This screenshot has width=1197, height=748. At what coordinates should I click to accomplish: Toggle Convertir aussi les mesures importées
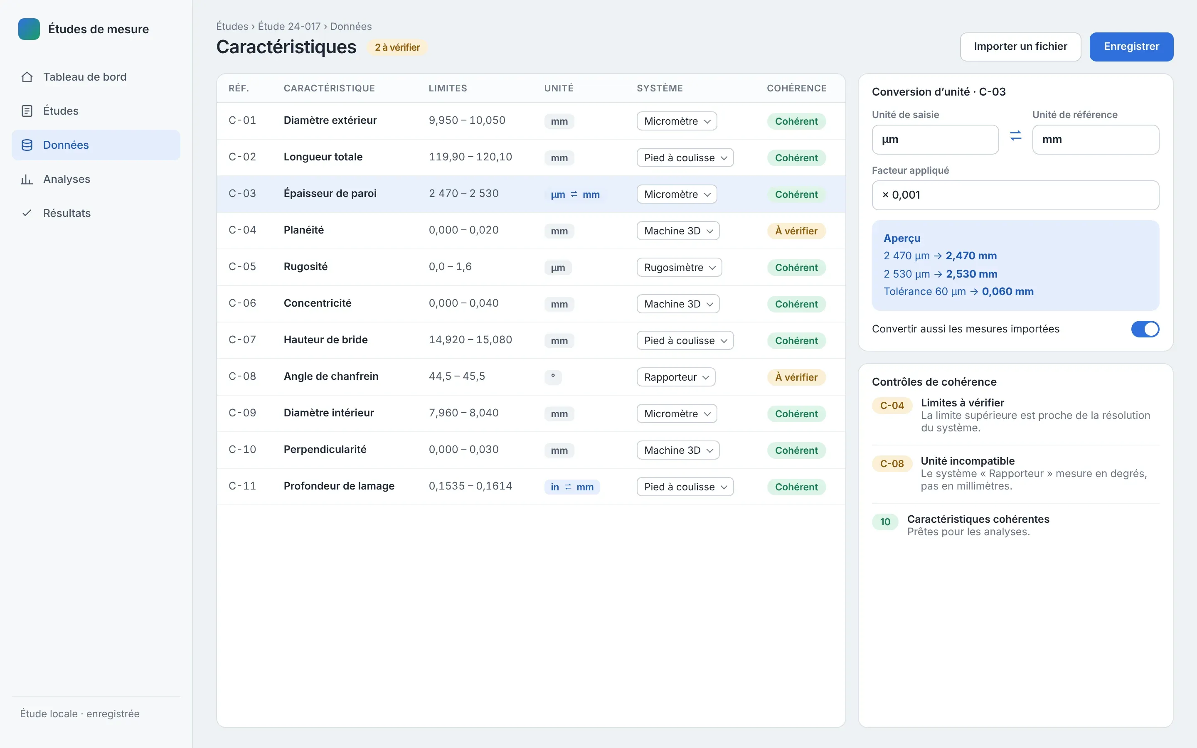click(1145, 329)
